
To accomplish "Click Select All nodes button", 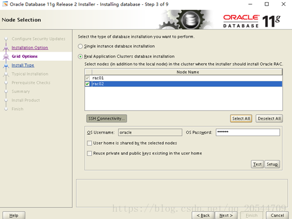I will (241, 118).
